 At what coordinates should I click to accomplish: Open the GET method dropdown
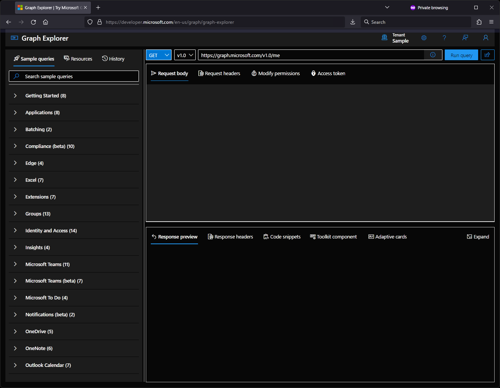[x=158, y=55]
